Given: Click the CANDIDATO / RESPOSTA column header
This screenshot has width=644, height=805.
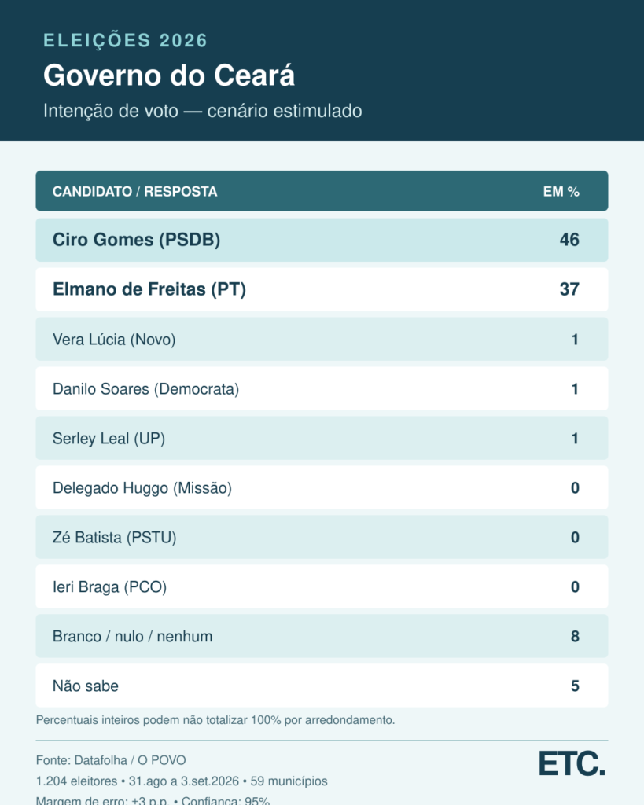Looking at the screenshot, I should tap(134, 192).
